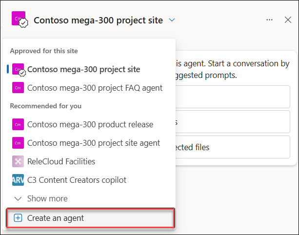
Task: Select the ReleCloud Facilities agent
Action: 89,161
